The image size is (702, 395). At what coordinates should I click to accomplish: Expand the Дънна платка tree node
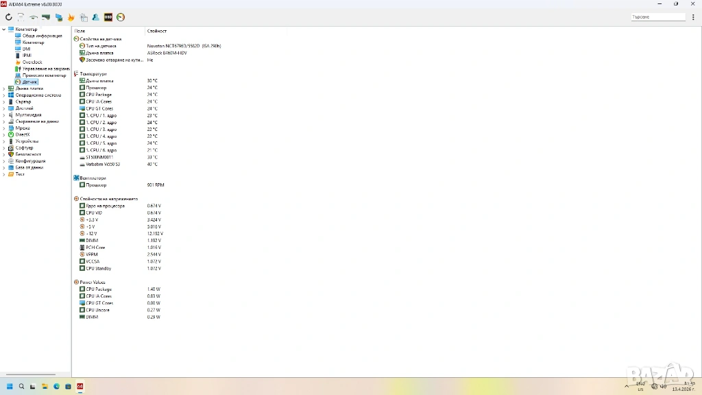[x=3, y=88]
